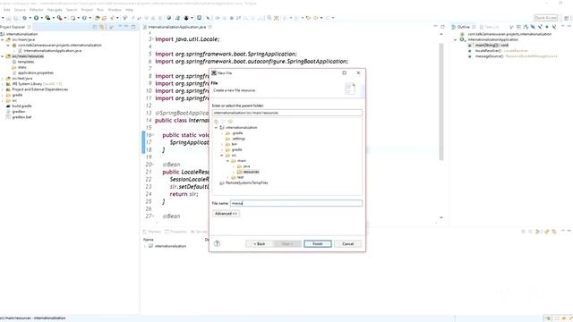Open InternationalizationApplication.java in Project Explorer

point(52,51)
